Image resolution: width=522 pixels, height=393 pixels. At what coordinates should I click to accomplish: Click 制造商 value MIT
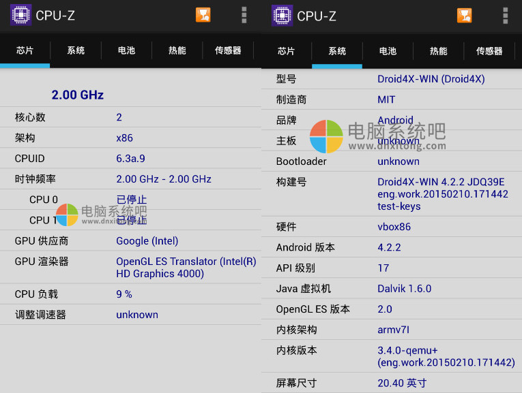tap(386, 99)
